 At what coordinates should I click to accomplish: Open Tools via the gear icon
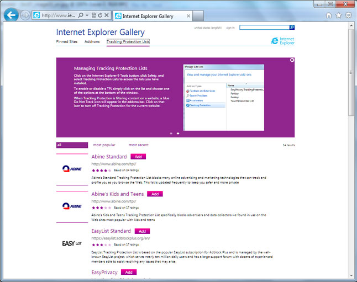click(x=348, y=15)
